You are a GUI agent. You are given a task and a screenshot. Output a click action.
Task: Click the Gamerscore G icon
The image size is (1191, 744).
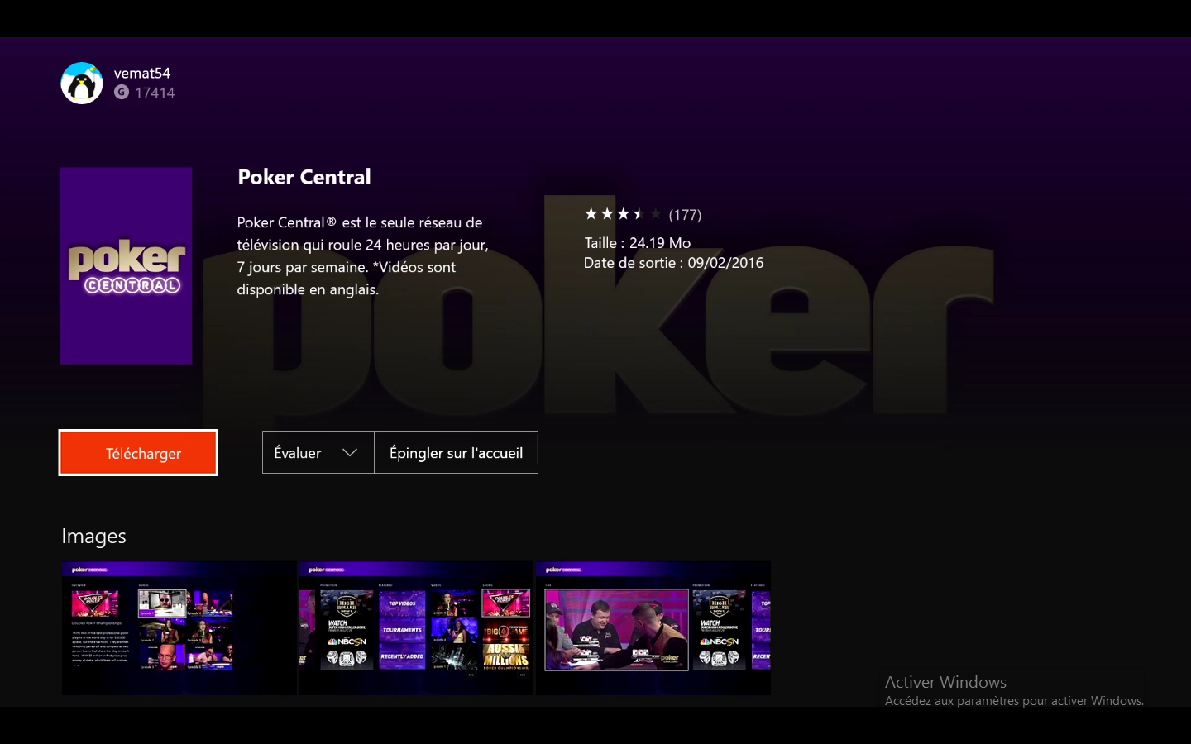coord(122,93)
